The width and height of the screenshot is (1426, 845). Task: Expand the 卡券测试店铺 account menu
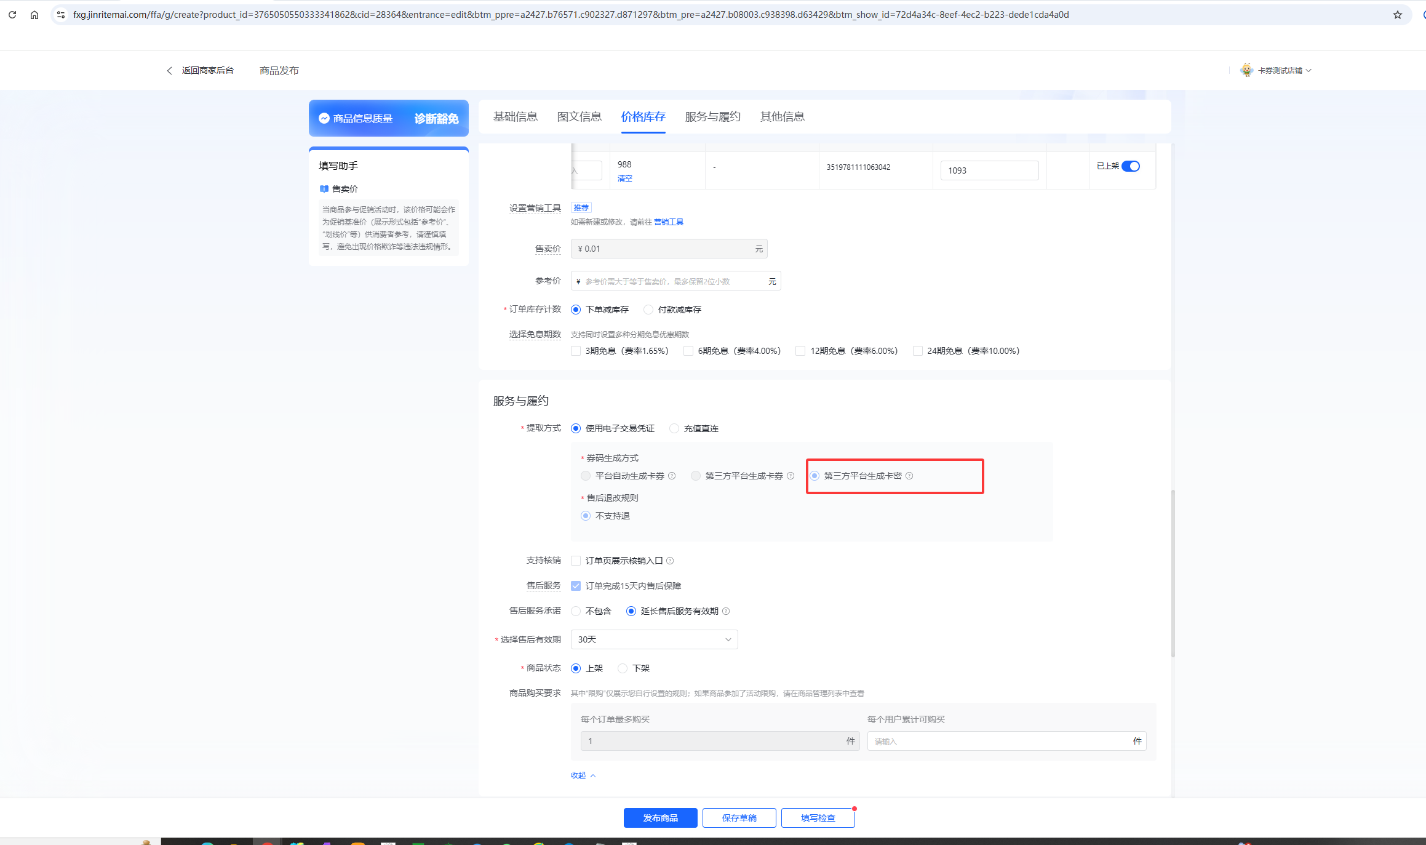[x=1280, y=71]
